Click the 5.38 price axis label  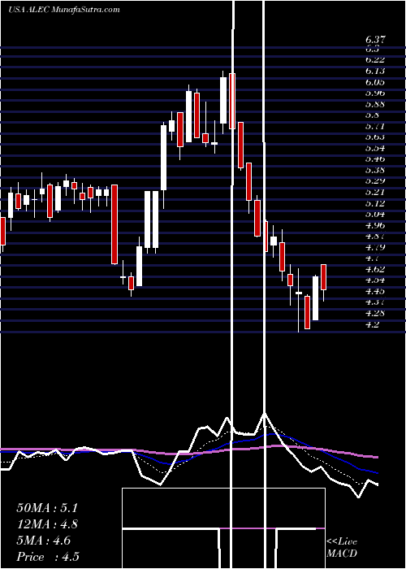(x=375, y=170)
